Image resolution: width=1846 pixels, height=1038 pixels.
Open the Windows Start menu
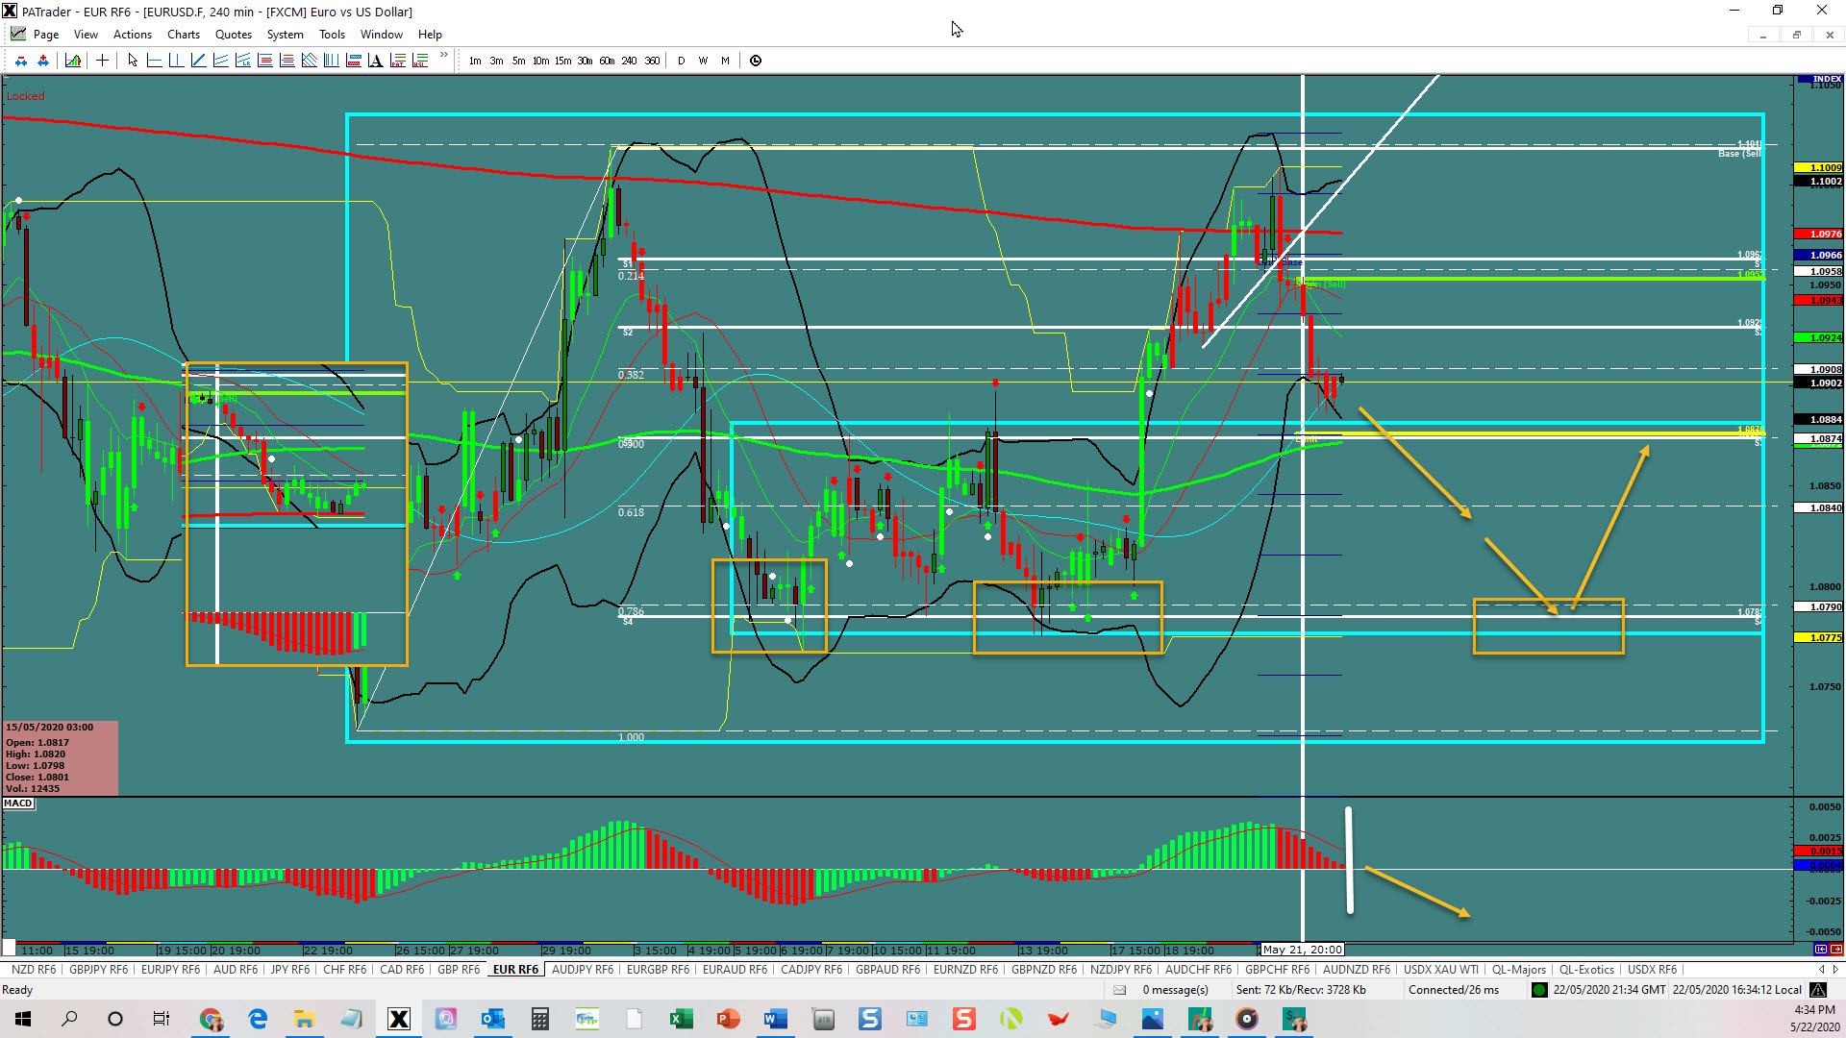23,1019
